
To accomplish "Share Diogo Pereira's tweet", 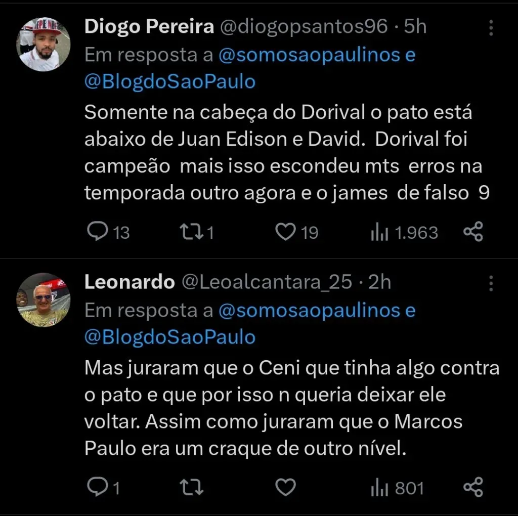I will (x=473, y=232).
